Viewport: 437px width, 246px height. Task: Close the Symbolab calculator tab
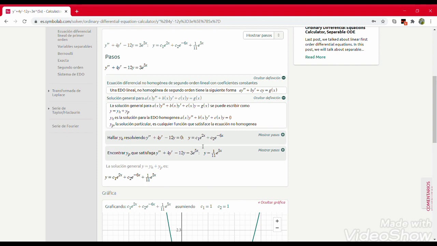(66, 11)
